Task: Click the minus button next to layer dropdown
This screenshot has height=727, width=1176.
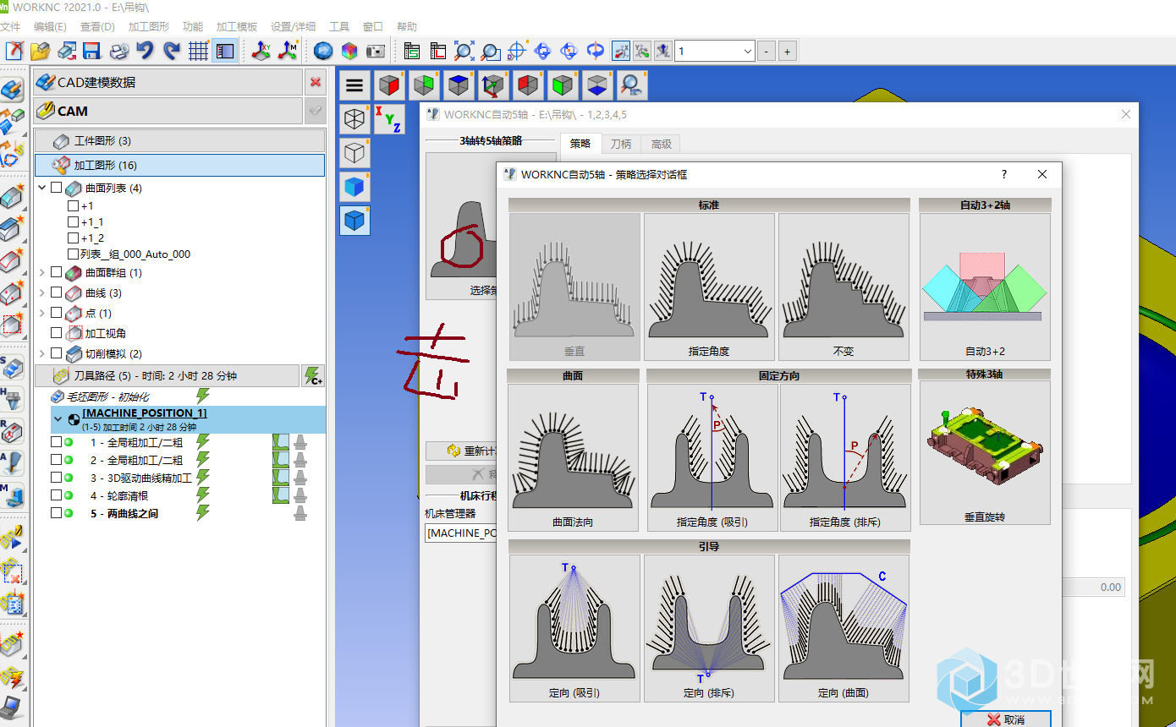Action: (767, 52)
